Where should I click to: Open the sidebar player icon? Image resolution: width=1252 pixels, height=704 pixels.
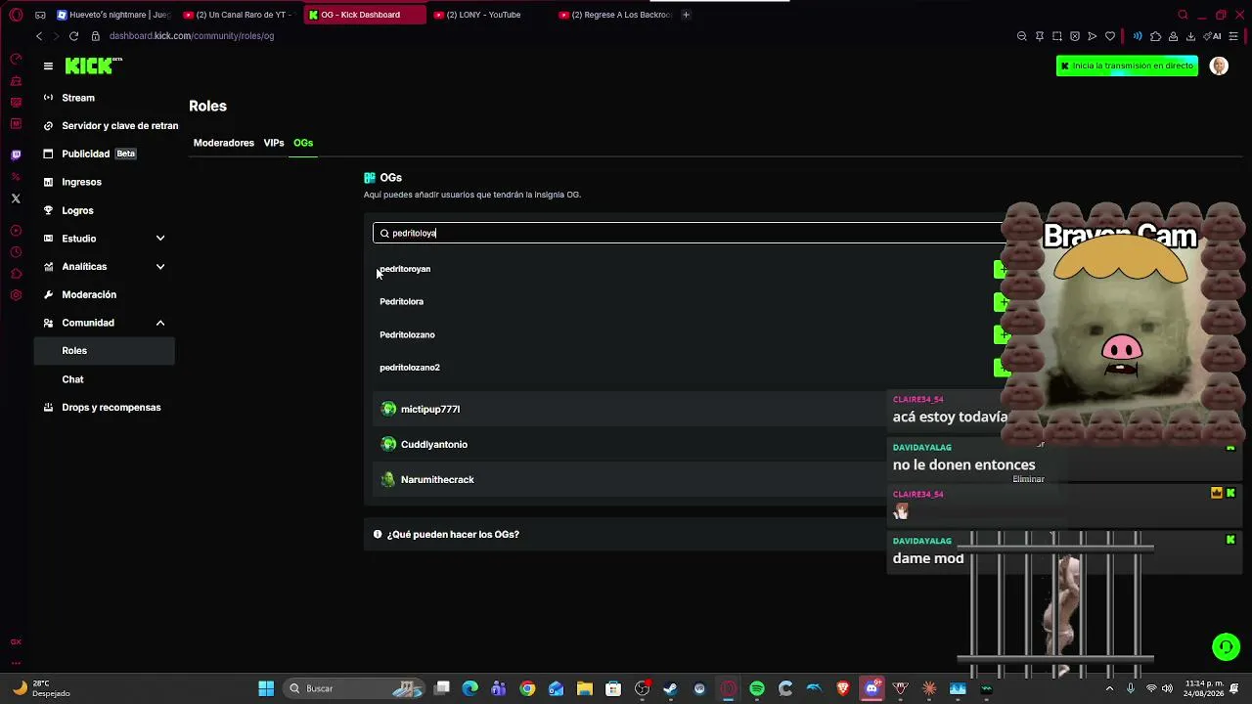16,231
